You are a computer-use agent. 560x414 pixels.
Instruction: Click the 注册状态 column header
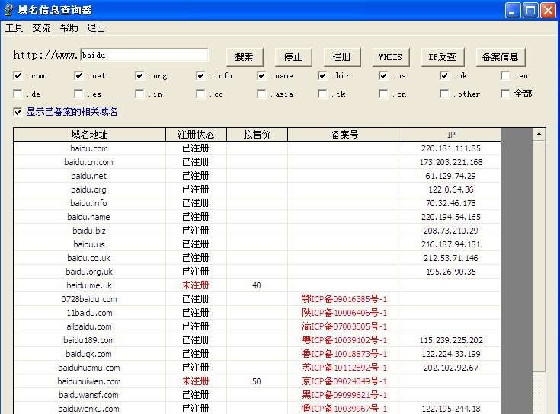click(196, 135)
